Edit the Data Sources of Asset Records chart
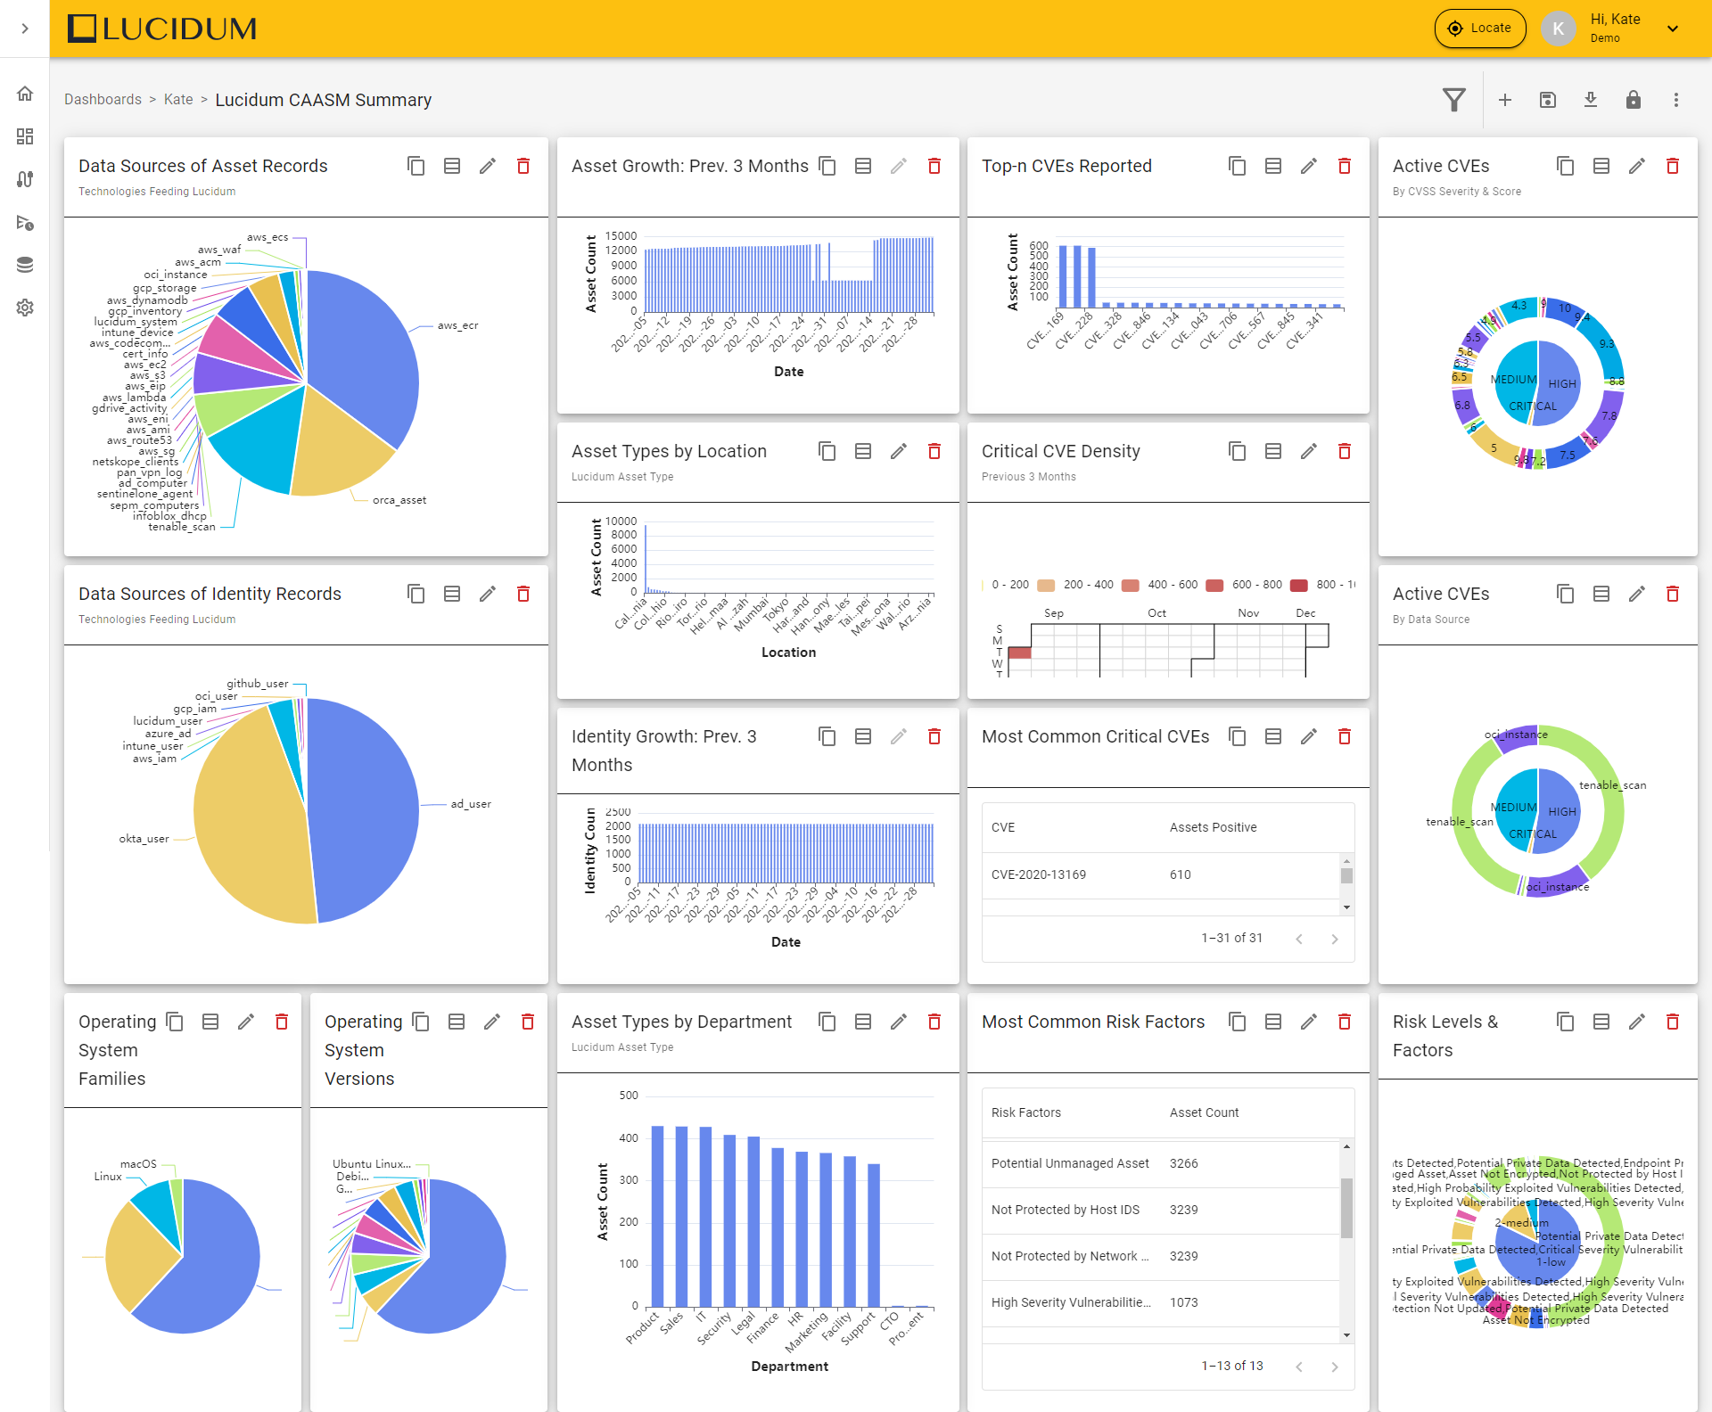Viewport: 1712px width, 1412px height. (488, 166)
